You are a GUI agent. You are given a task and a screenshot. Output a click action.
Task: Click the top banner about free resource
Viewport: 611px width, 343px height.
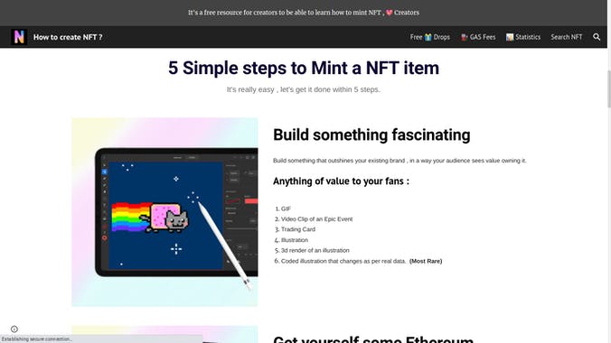pyautogui.click(x=304, y=13)
